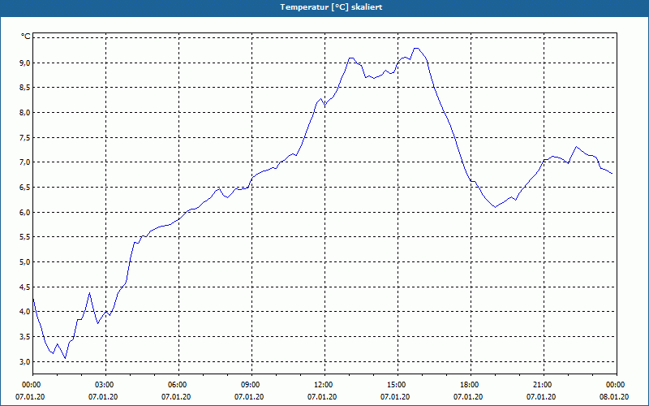The image size is (649, 406).
Task: Select the 7,0 y-axis tick label
Action: [25, 162]
